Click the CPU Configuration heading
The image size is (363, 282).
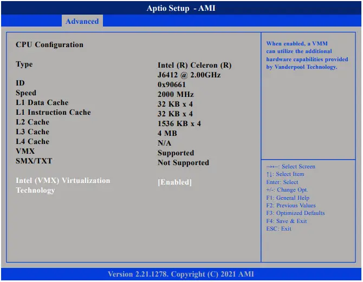tap(49, 45)
